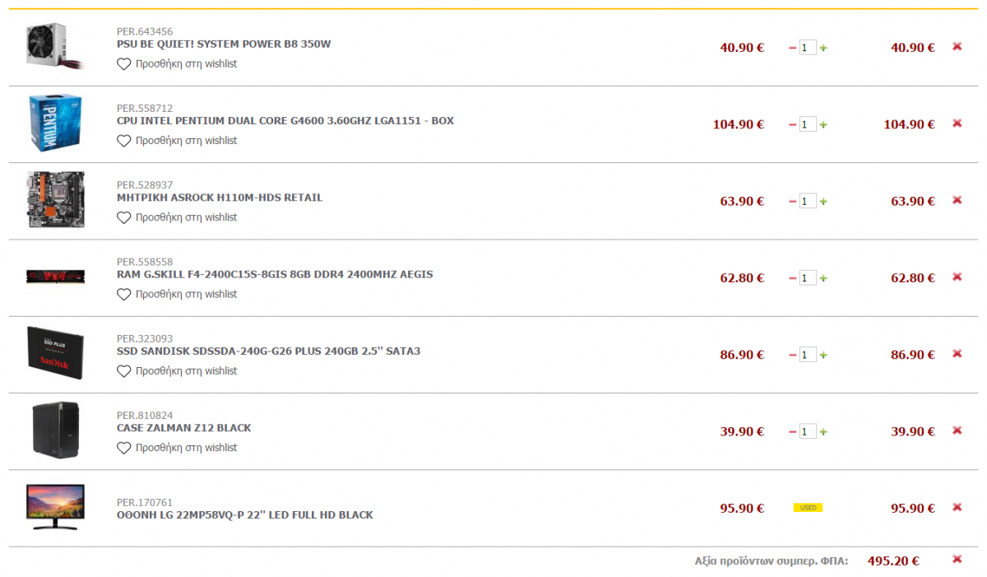Click the Zalman Z12 case thumbnail

tap(56, 430)
